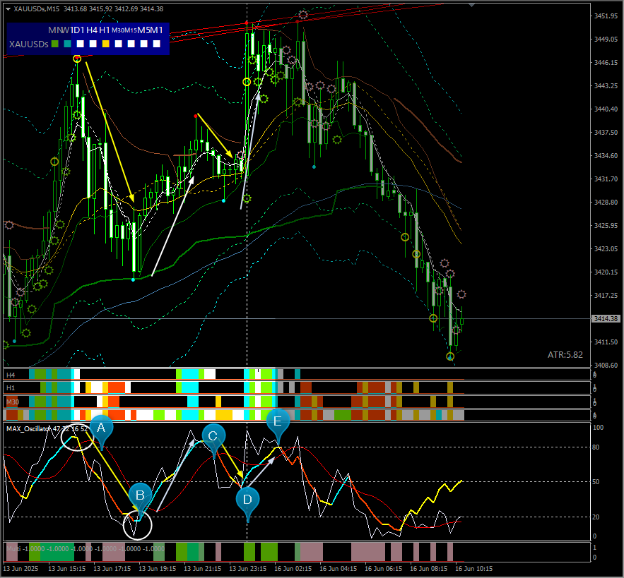Click the white M1 signal square
The image size is (624, 578).
157,44
